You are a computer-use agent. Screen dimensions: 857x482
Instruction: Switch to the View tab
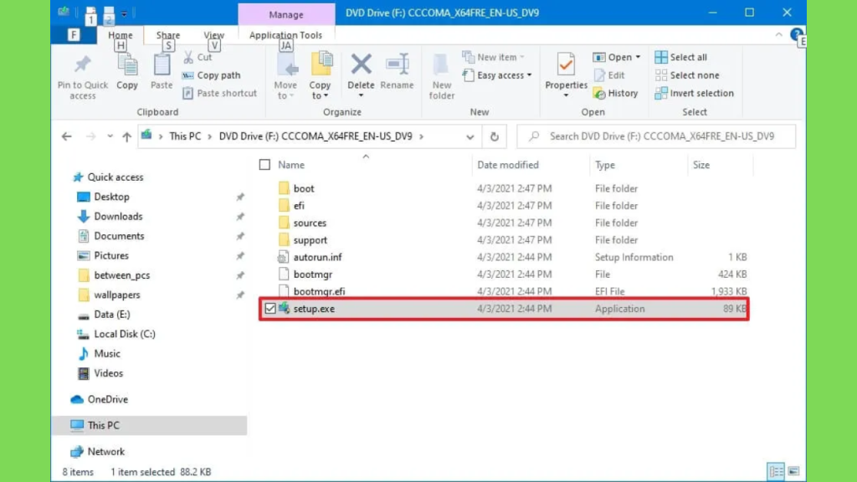click(213, 35)
